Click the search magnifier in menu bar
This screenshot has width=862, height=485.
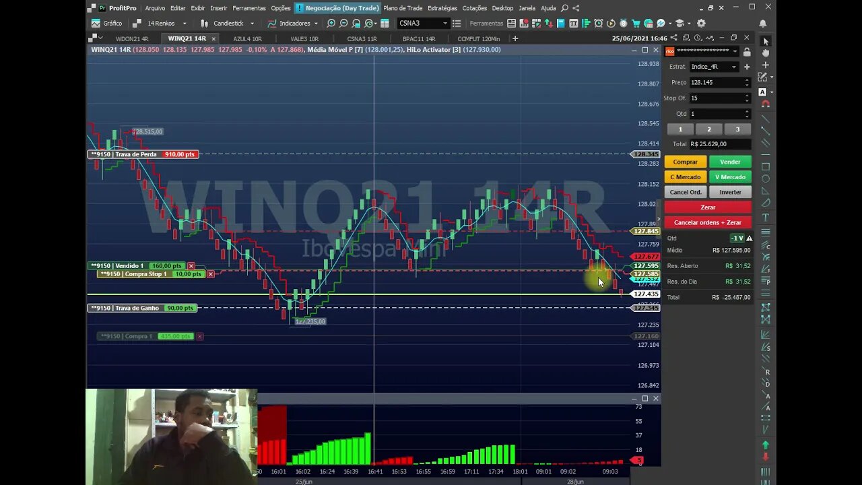coord(564,8)
